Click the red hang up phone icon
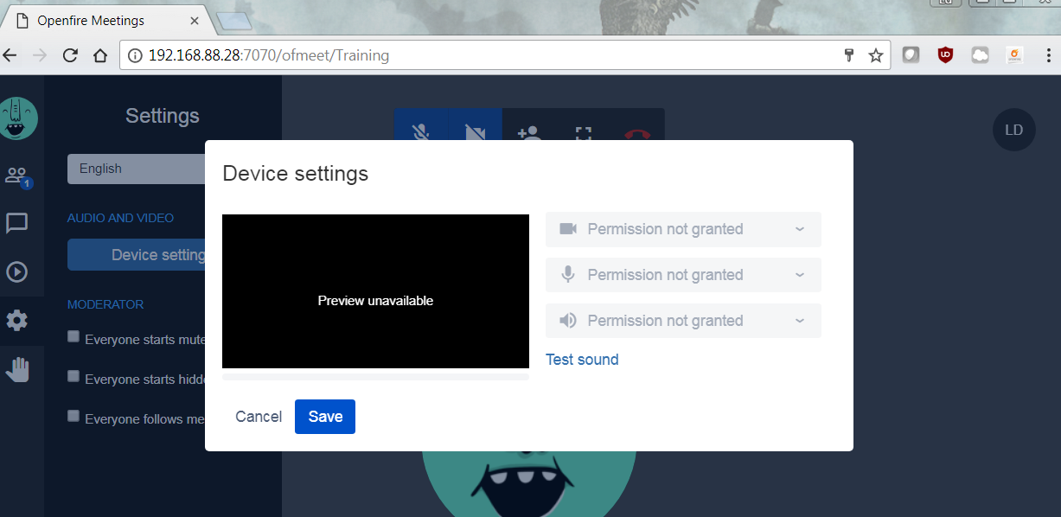This screenshot has width=1061, height=517. 636,133
